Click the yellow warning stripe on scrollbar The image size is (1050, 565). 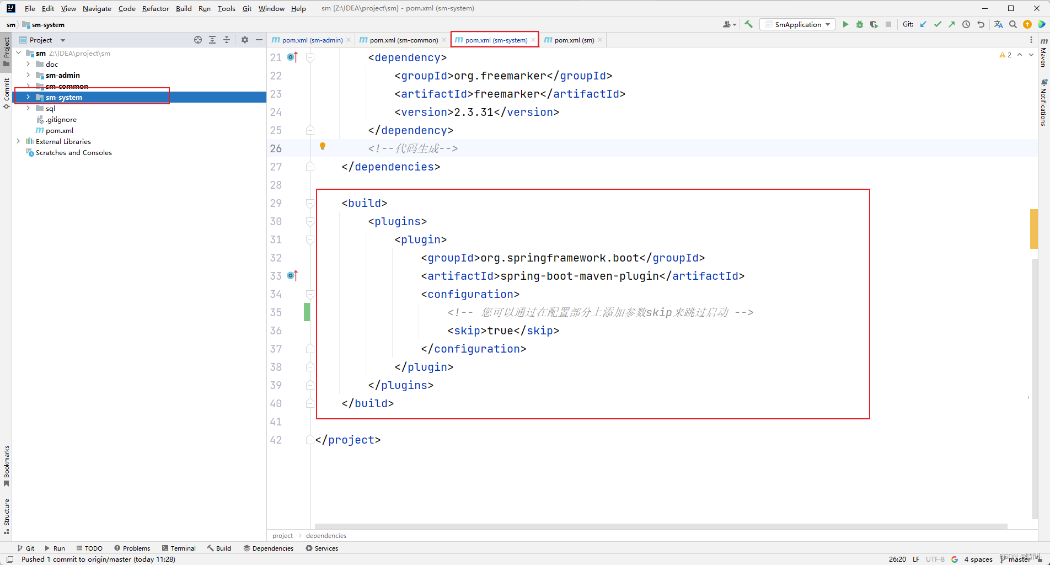click(x=1033, y=229)
